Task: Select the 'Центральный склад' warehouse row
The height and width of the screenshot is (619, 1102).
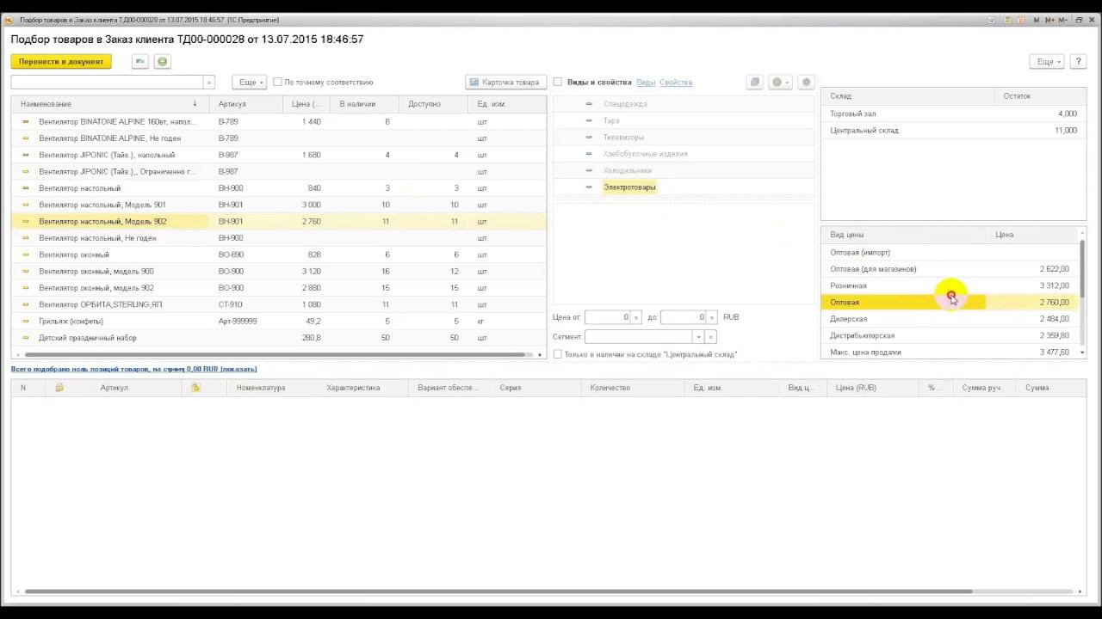Action: 953,131
